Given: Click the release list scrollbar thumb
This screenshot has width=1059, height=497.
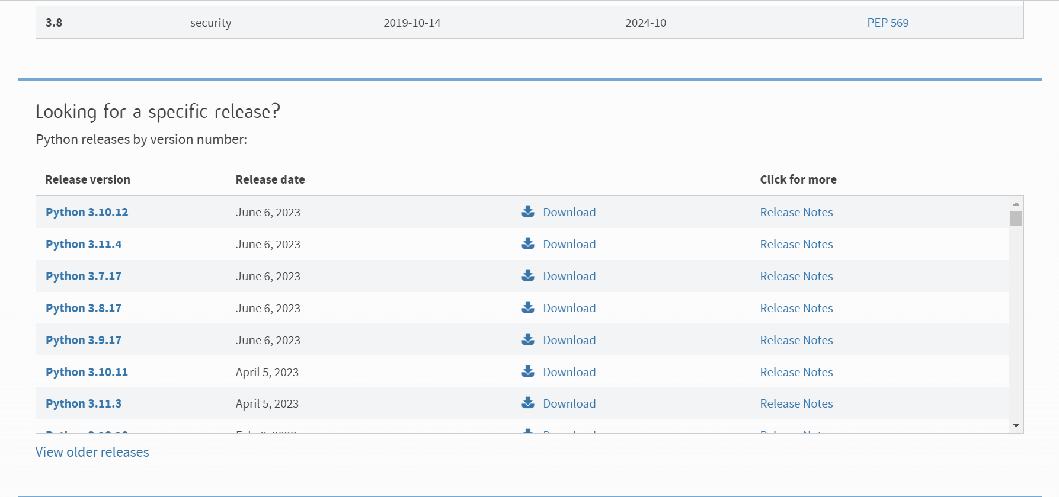Looking at the screenshot, I should pos(1016,219).
